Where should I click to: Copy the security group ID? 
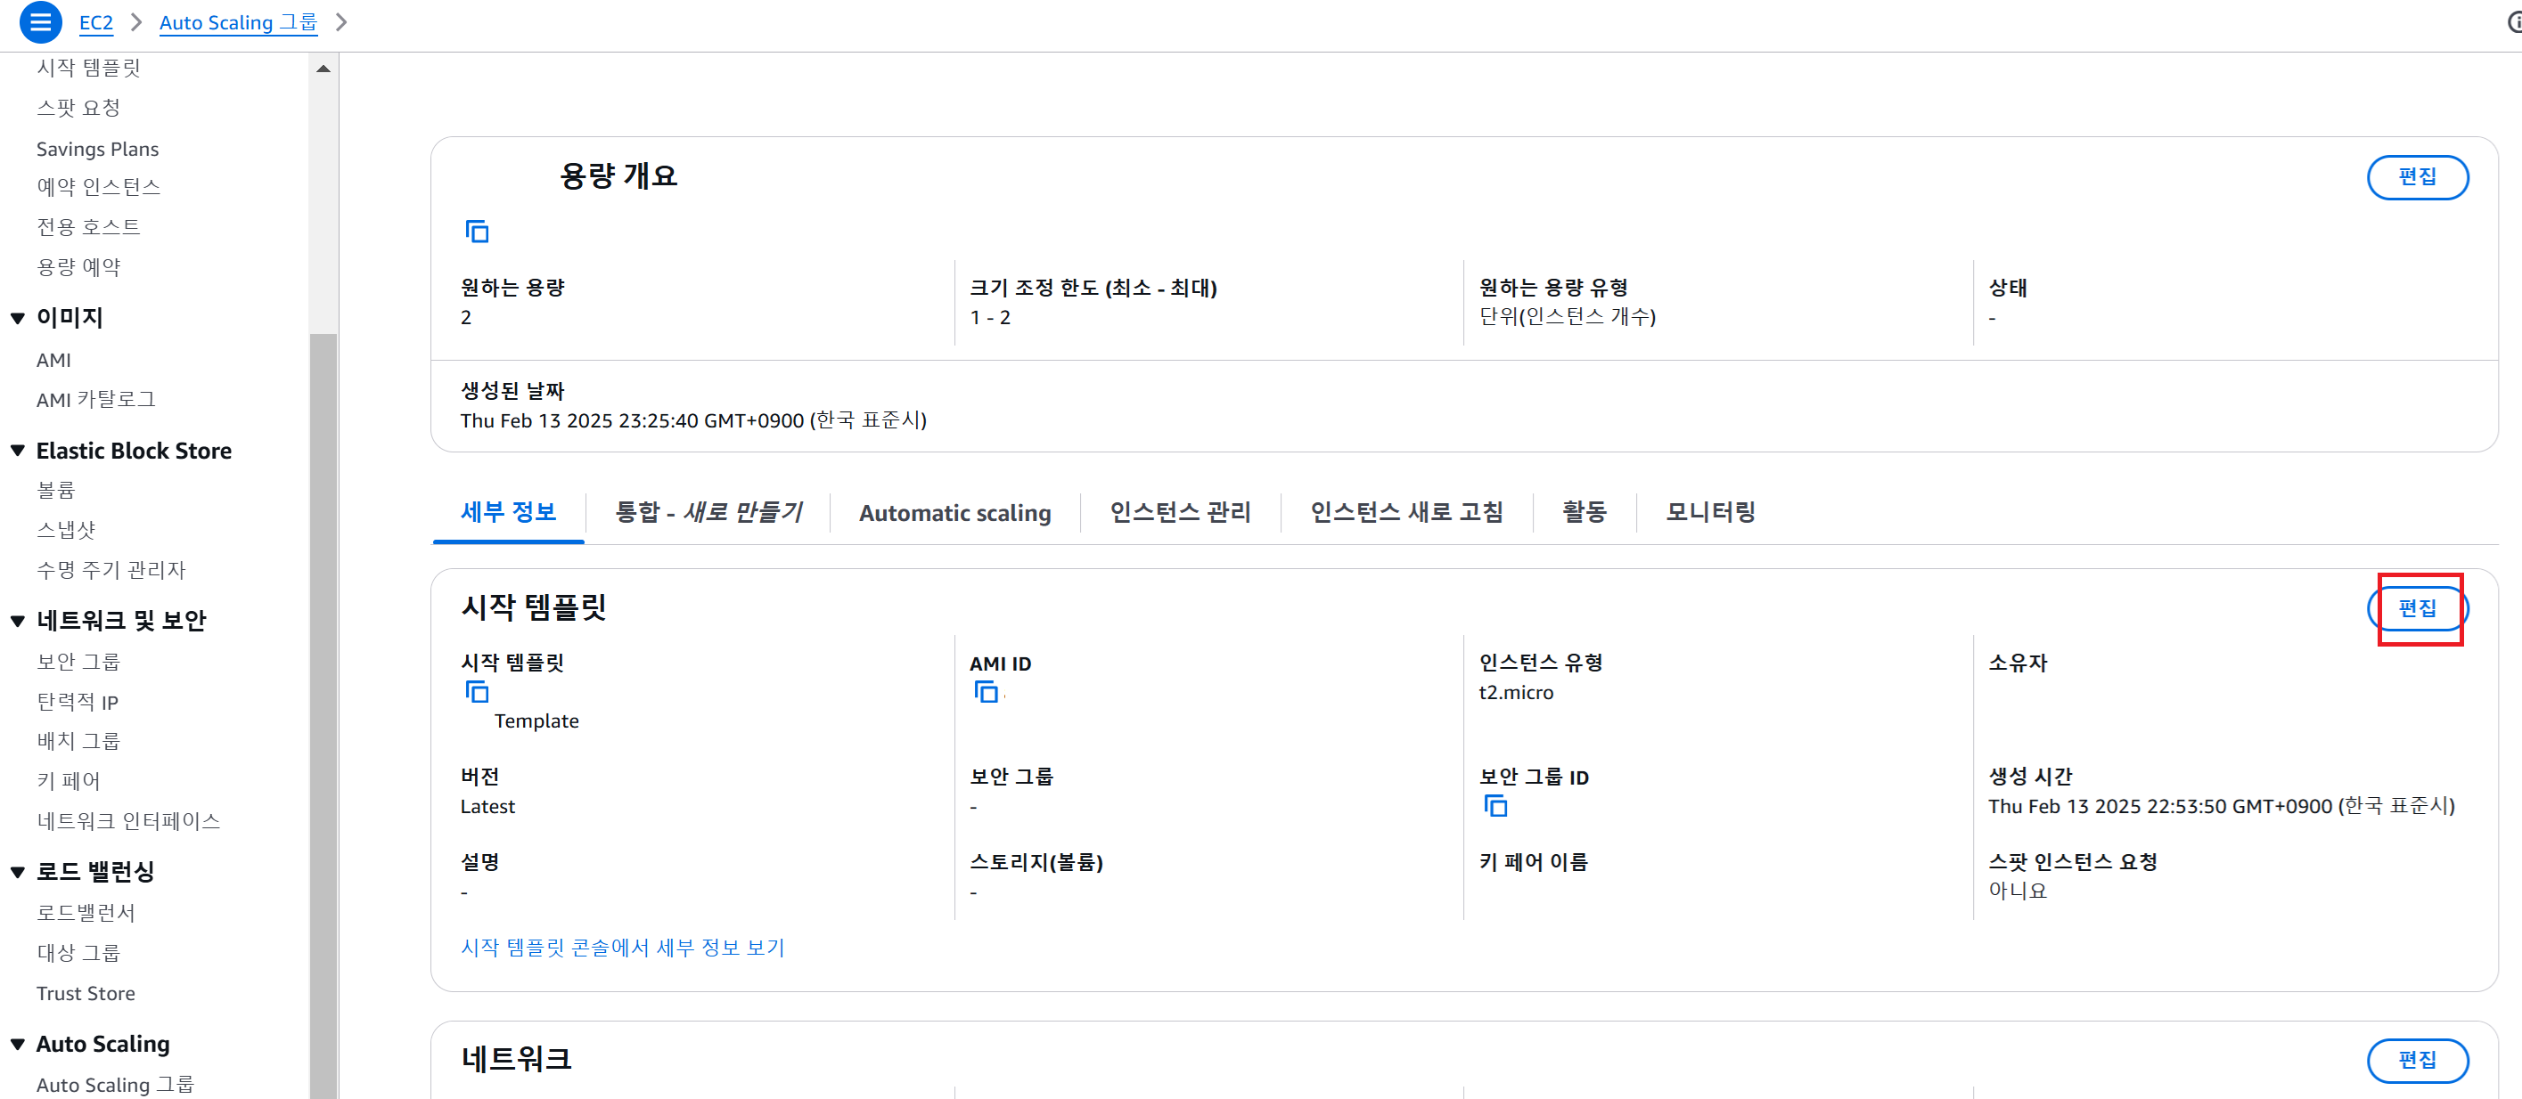pos(1495,805)
